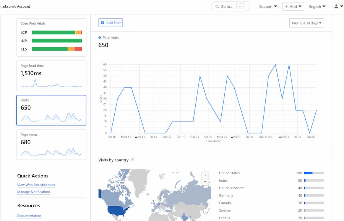Select the Visits metric card
The height and width of the screenshot is (221, 344).
click(x=51, y=110)
